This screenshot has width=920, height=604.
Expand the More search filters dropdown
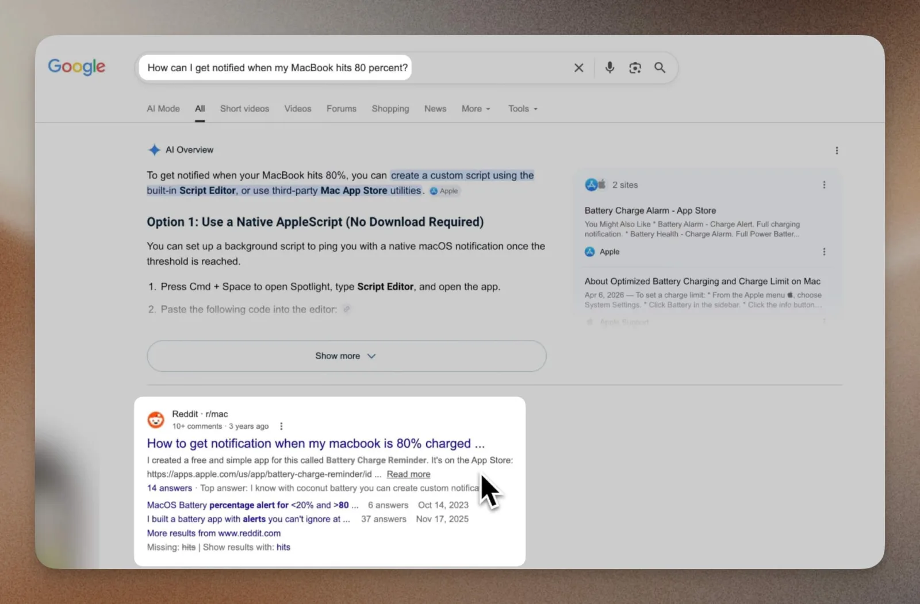tap(476, 109)
